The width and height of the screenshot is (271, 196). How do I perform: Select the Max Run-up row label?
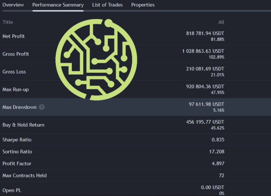pyautogui.click(x=16, y=89)
